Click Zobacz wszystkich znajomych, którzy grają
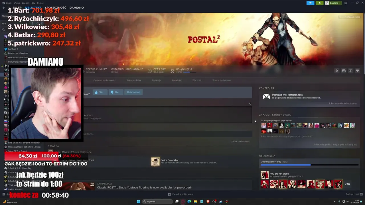This screenshot has width=365, height=205. tap(335, 144)
